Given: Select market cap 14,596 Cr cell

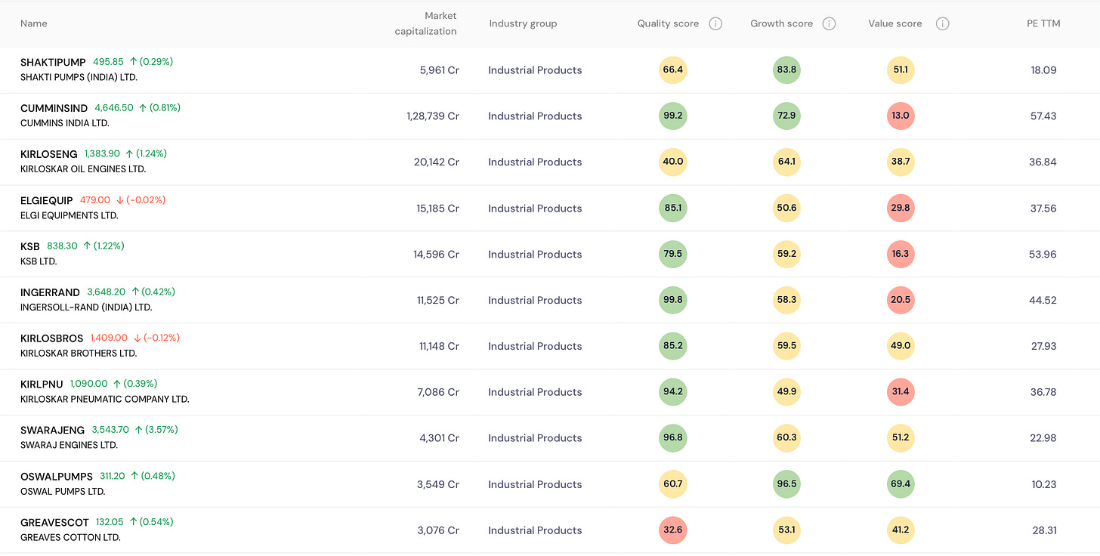Looking at the screenshot, I should pyautogui.click(x=437, y=255).
